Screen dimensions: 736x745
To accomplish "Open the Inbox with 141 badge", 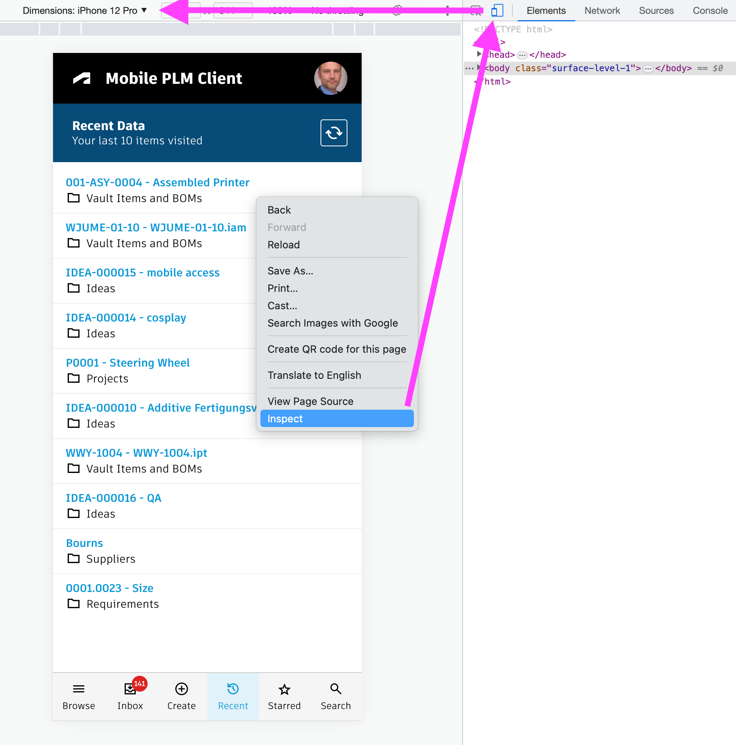I will [130, 689].
